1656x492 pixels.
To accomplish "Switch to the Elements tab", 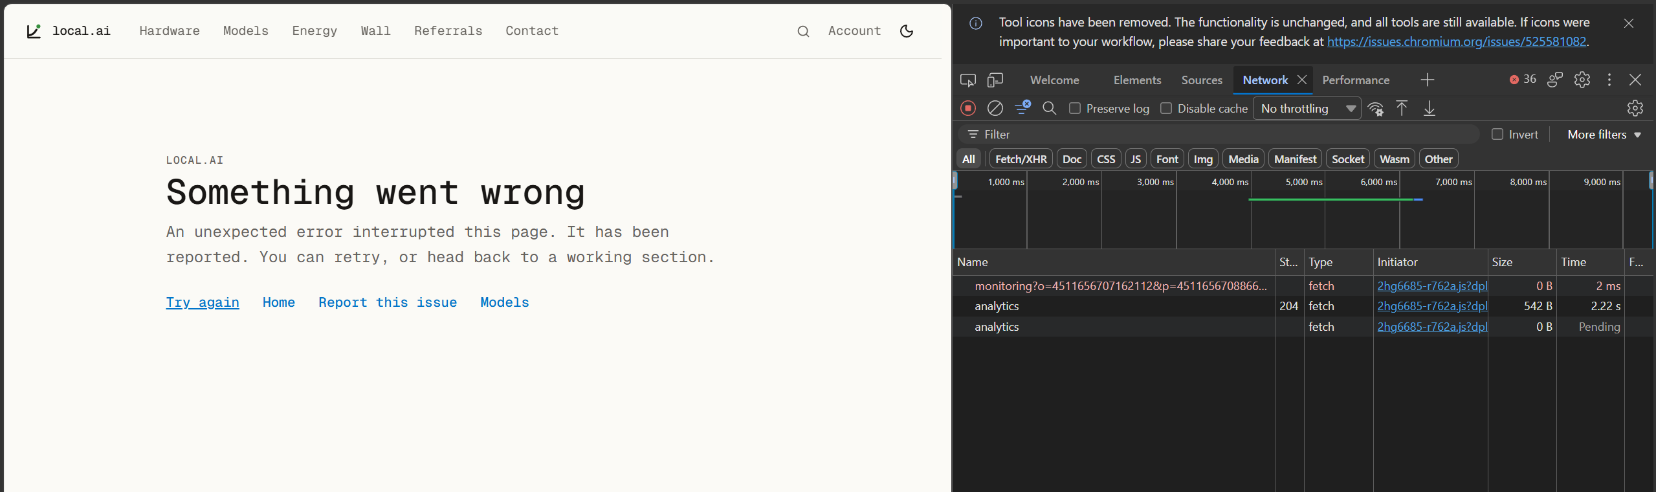I will [1137, 80].
